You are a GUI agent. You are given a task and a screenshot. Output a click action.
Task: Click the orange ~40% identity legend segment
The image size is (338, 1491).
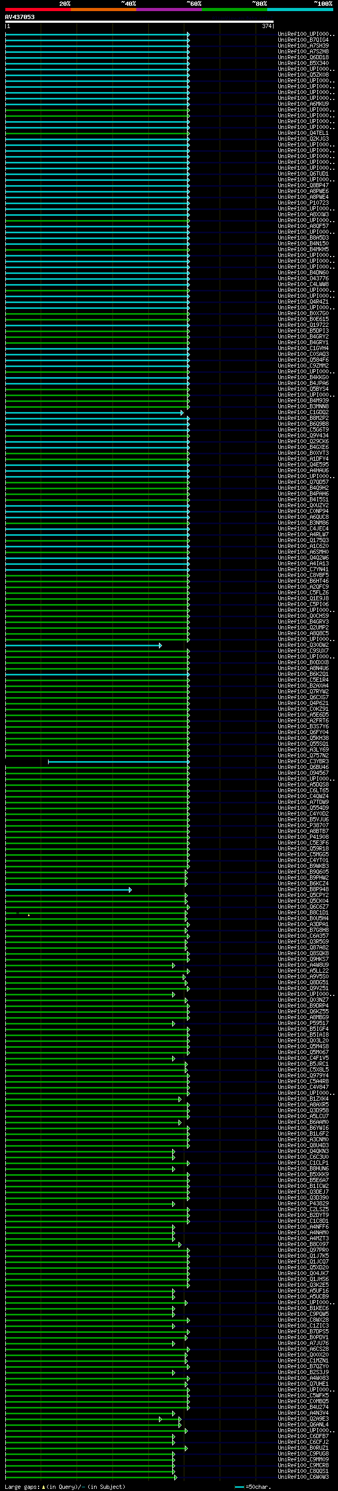(x=104, y=10)
